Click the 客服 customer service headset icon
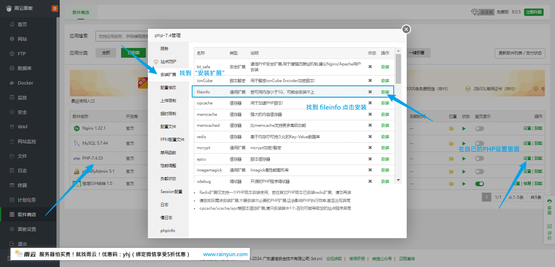 coord(550,201)
